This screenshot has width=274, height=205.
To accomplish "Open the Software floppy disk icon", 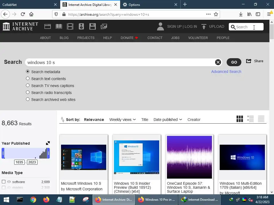I will click(x=92, y=26).
